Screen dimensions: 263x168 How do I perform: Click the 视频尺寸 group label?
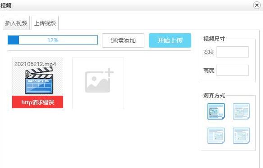tap(214, 39)
